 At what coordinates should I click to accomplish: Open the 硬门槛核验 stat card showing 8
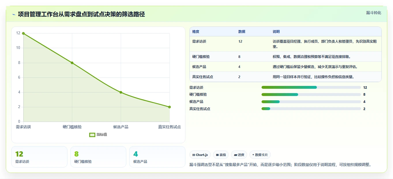pos(98,157)
